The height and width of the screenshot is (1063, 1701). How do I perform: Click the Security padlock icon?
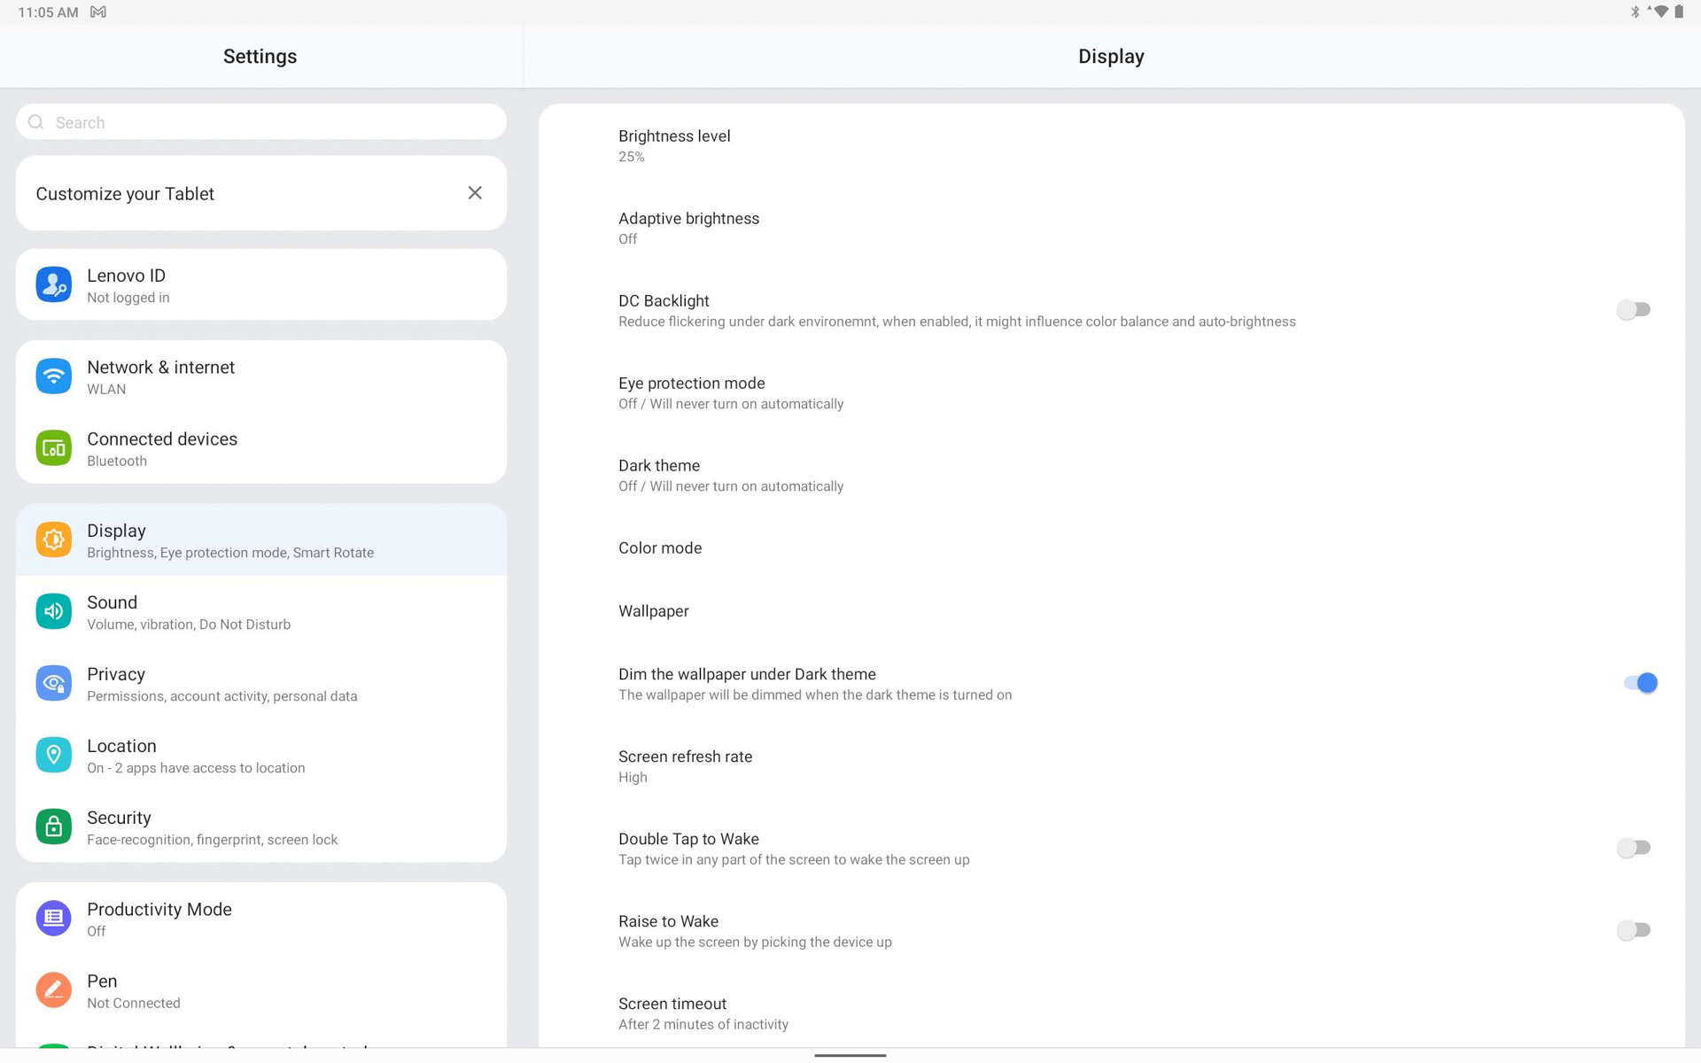pos(53,826)
